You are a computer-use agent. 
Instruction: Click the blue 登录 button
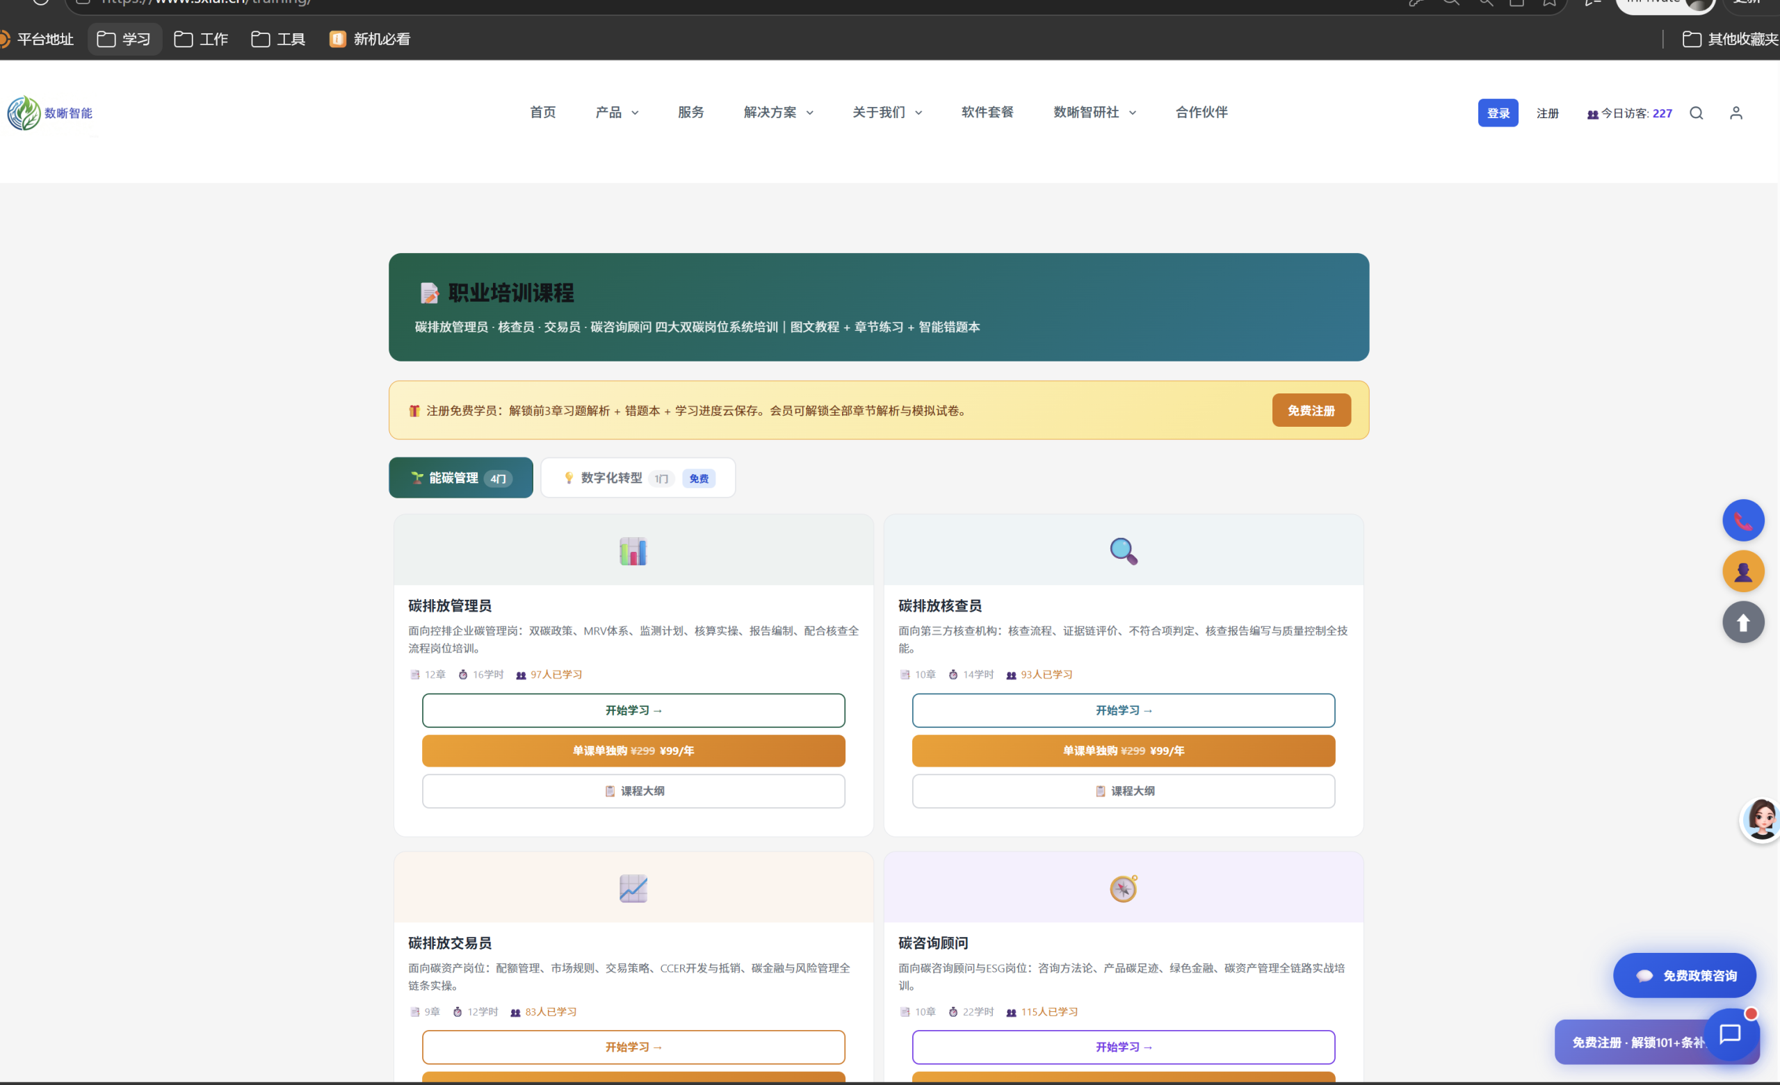point(1498,113)
